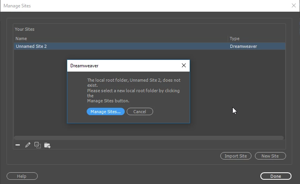
Task: Click the horizontal scrollbar in sites list
Action: click(x=149, y=138)
